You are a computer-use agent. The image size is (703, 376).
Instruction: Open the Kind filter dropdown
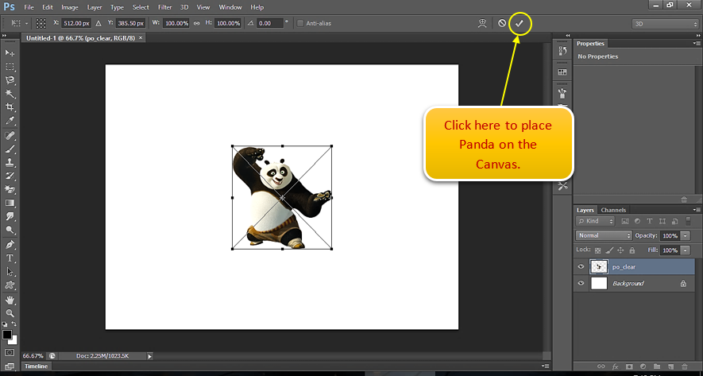pyautogui.click(x=596, y=221)
